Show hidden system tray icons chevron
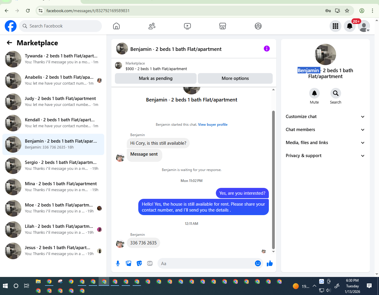379x295 pixels. pos(314,286)
